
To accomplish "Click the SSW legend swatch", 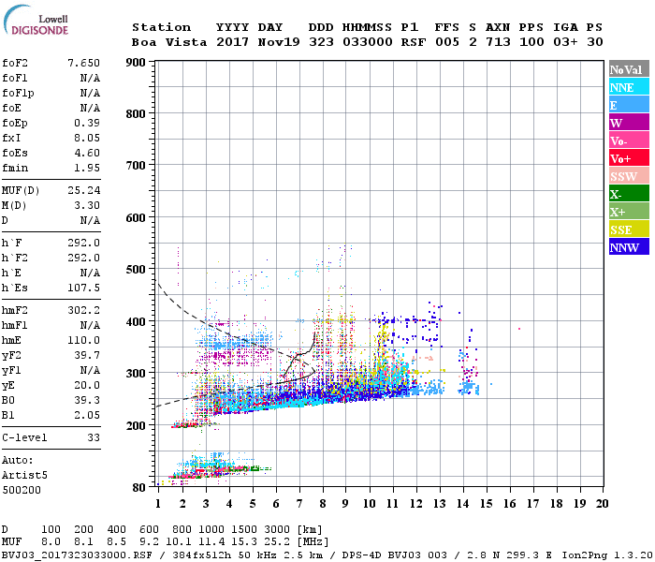I will (x=629, y=176).
